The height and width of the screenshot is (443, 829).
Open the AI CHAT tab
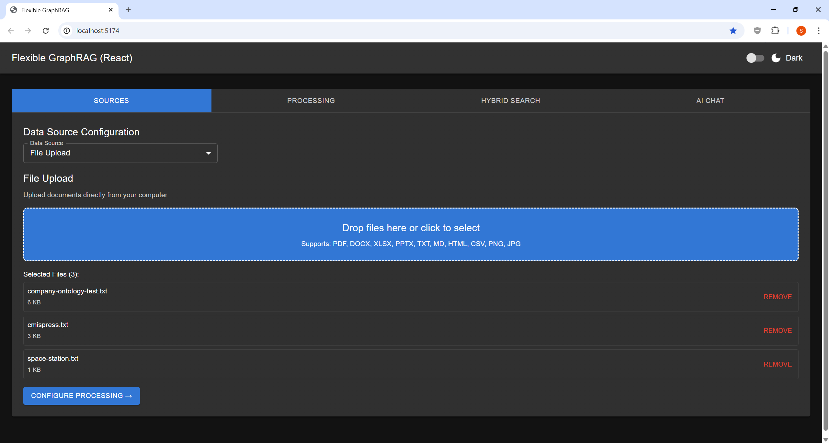tap(710, 100)
